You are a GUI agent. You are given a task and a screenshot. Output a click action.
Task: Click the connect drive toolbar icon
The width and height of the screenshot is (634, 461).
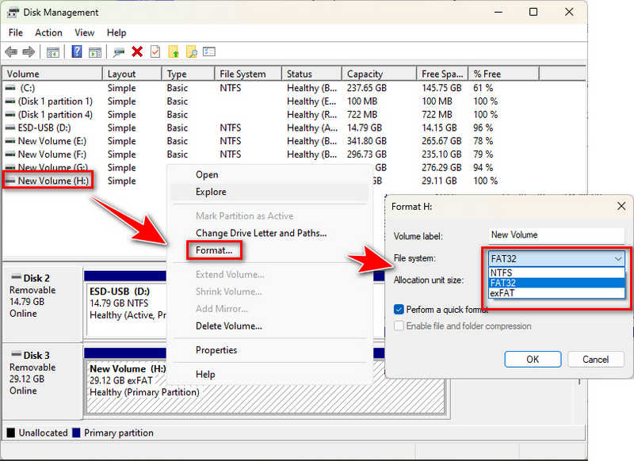(x=119, y=52)
